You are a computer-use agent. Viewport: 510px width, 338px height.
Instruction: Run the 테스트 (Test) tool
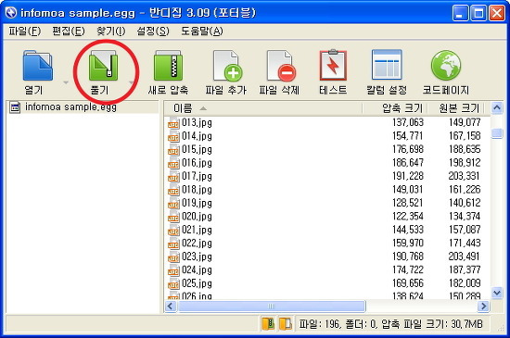[x=333, y=65]
